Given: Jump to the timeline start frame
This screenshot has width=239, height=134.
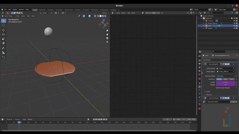Looking at the screenshot, I should click(94, 119).
